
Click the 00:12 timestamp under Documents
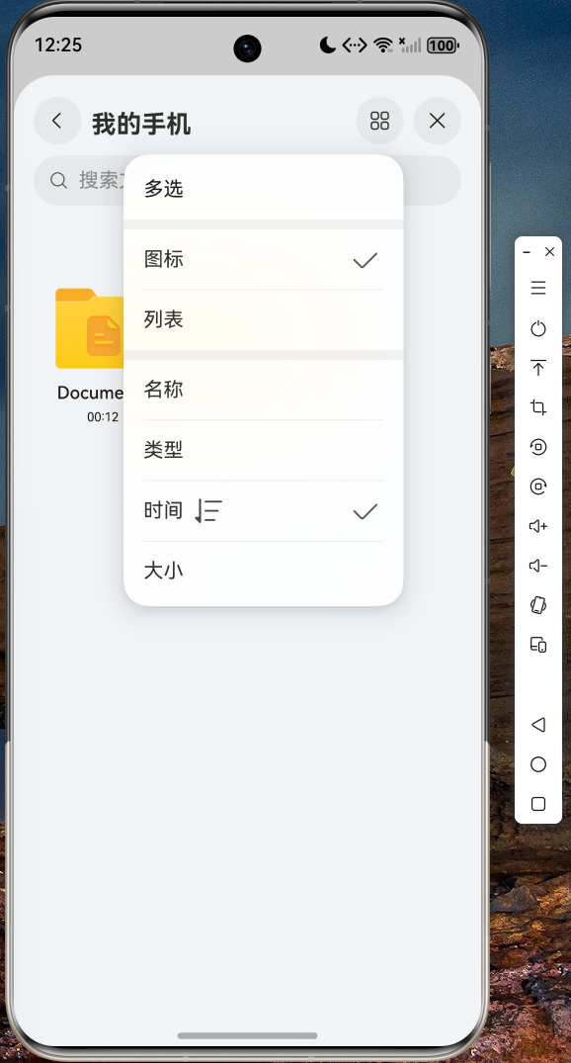click(103, 417)
